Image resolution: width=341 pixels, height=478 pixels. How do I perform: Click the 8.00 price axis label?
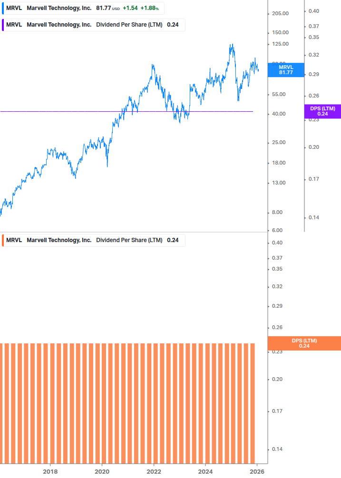pyautogui.click(x=277, y=212)
